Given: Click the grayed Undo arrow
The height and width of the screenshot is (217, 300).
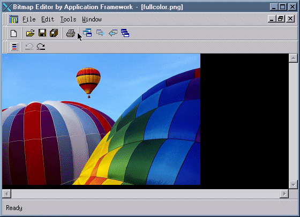Looking at the screenshot, I should click(x=29, y=47).
